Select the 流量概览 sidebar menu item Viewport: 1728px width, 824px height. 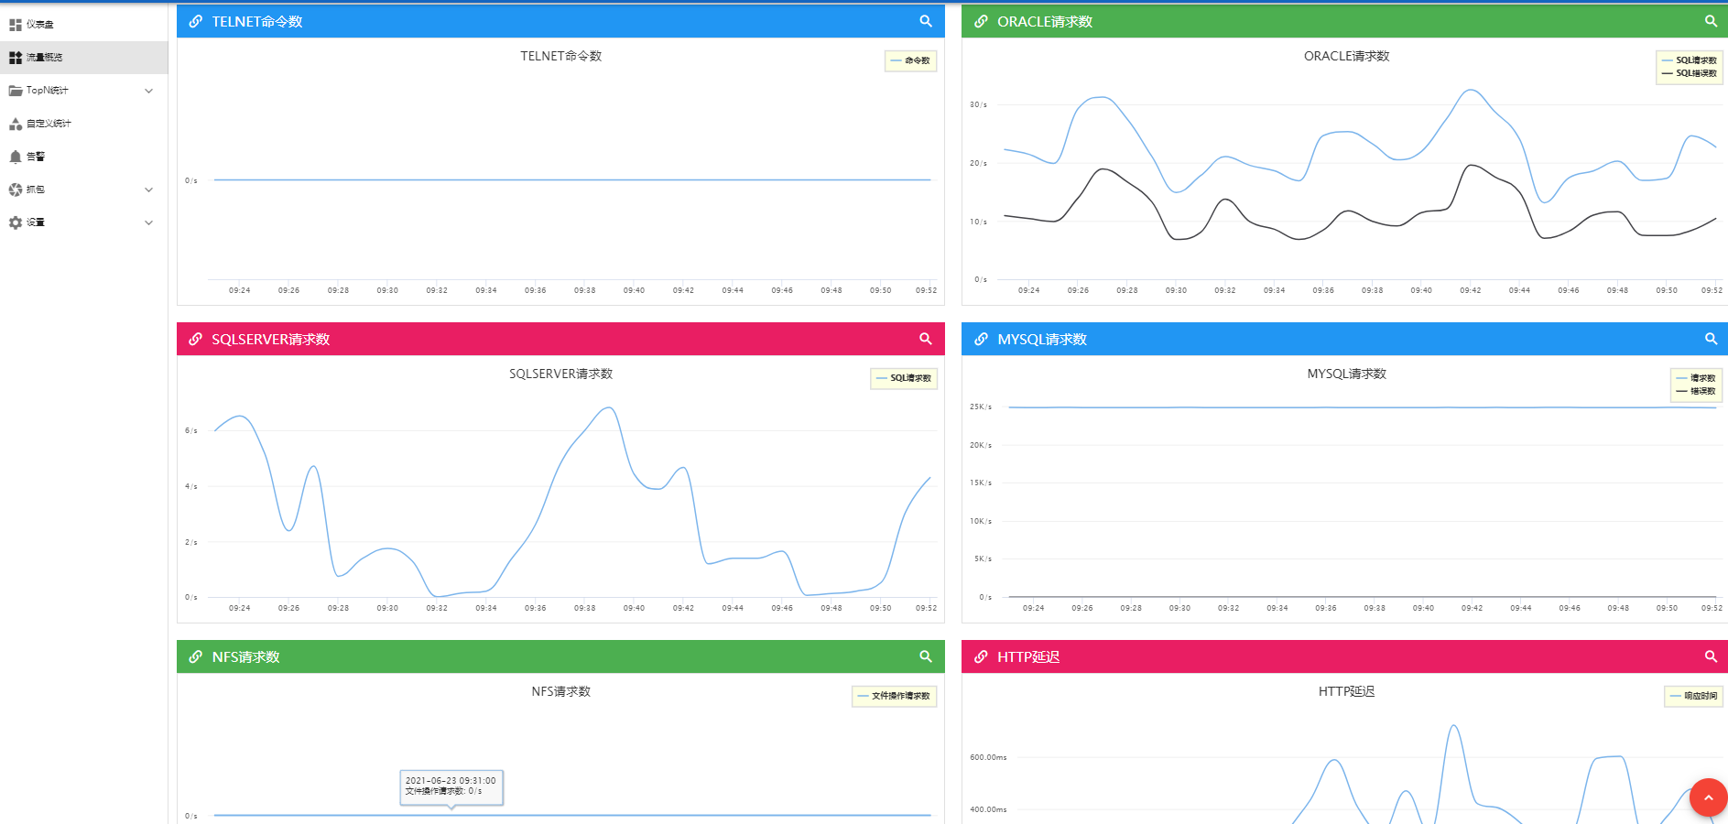click(x=84, y=58)
